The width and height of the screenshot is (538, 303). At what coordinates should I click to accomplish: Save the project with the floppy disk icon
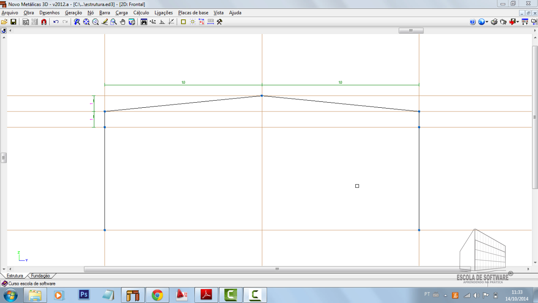[13, 22]
